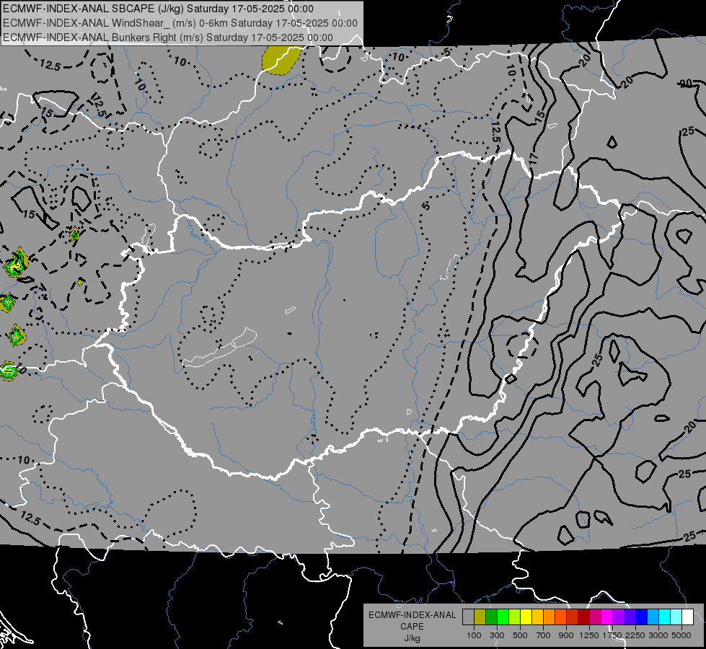This screenshot has height=649, width=706.
Task: Pick the dark green legend swatch
Action: [491, 617]
